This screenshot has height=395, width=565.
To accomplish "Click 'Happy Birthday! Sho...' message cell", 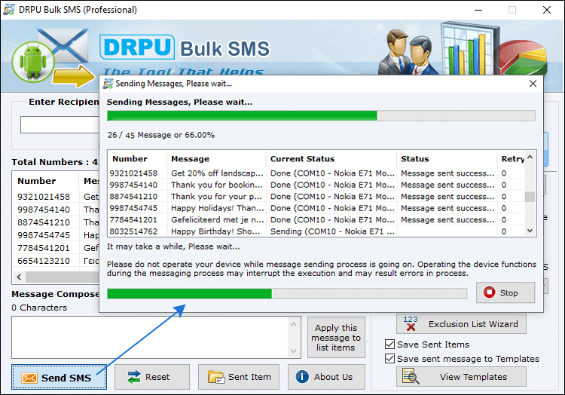I will [x=215, y=231].
